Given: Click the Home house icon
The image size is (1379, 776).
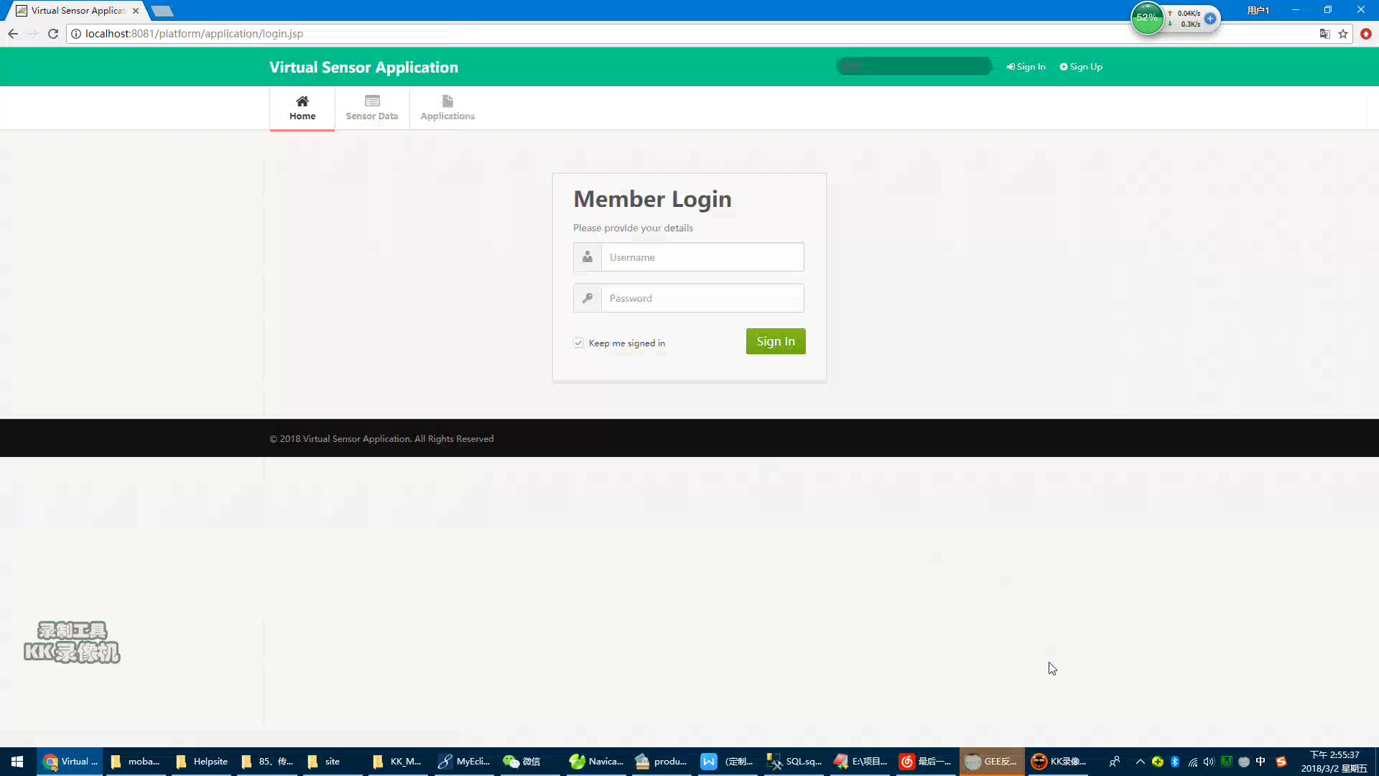Looking at the screenshot, I should click(302, 101).
